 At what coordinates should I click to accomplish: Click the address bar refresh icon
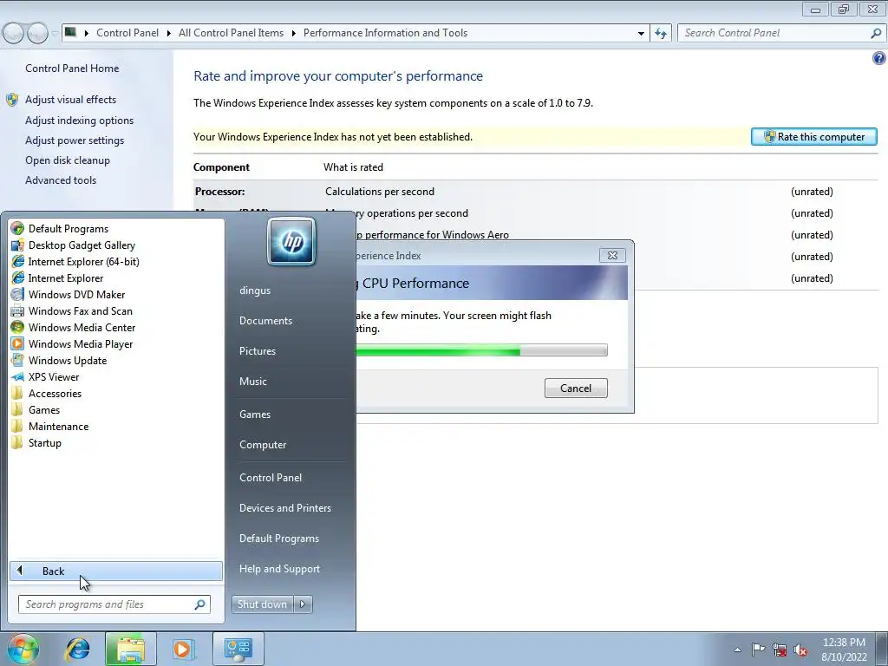661,33
